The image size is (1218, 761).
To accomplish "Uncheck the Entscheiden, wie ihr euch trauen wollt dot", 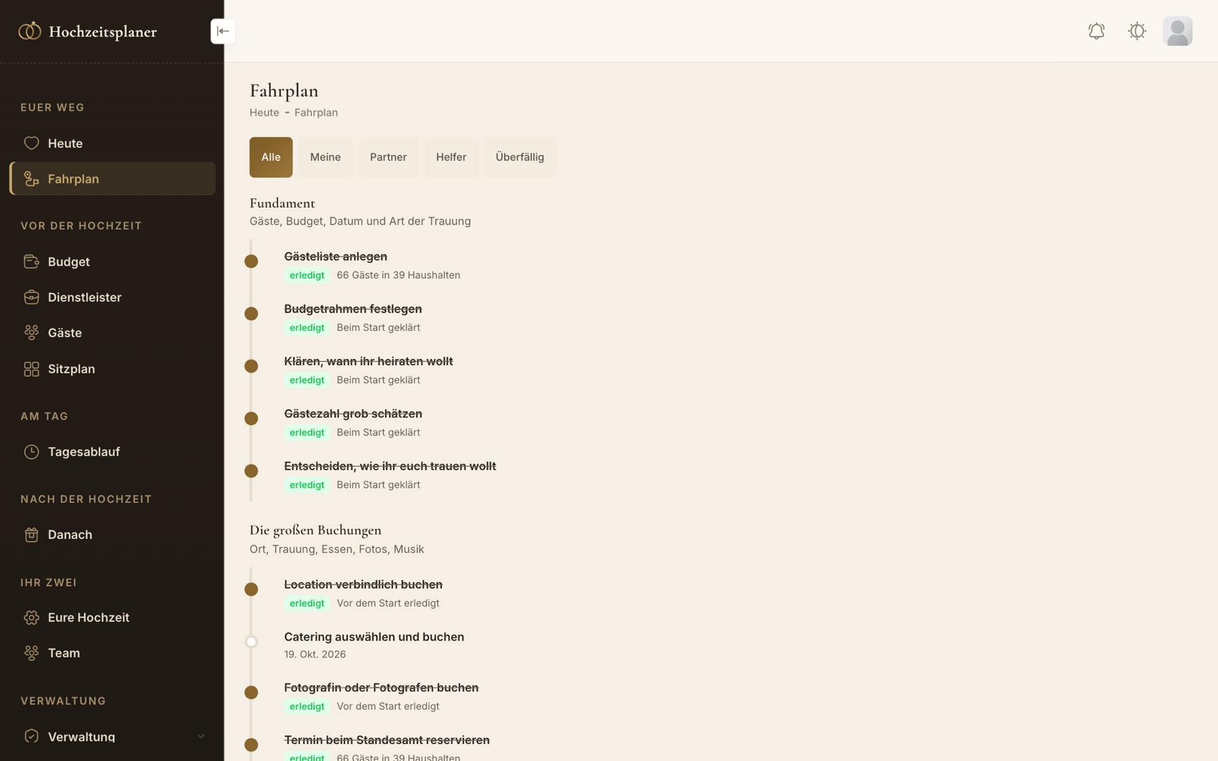I will [251, 471].
